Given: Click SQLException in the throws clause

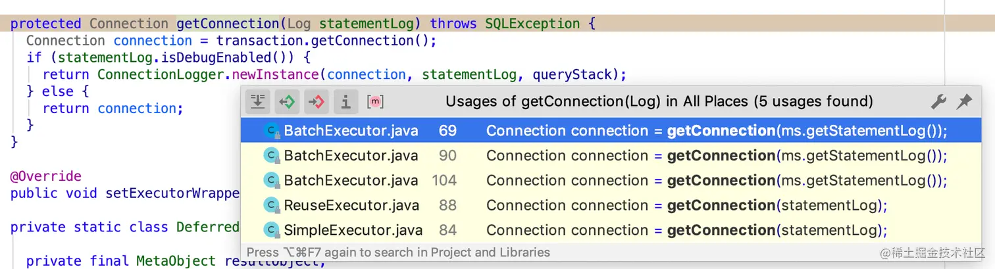Looking at the screenshot, I should 532,24.
